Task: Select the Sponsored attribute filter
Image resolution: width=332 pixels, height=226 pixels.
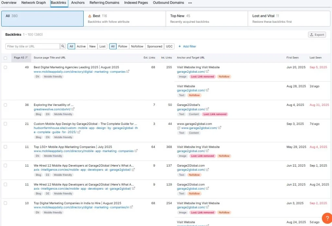Action: click(155, 46)
